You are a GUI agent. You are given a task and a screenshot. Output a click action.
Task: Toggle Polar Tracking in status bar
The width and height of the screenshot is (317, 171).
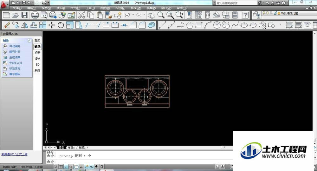(71, 167)
